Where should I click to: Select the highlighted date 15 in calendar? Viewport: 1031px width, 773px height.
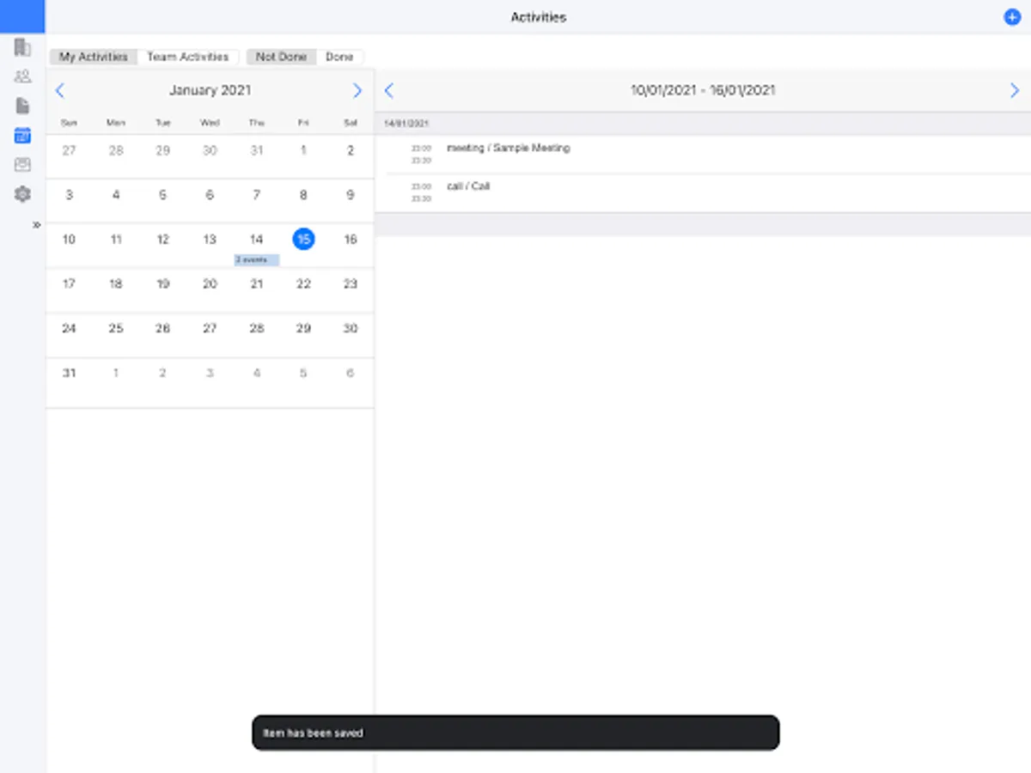[x=303, y=240]
